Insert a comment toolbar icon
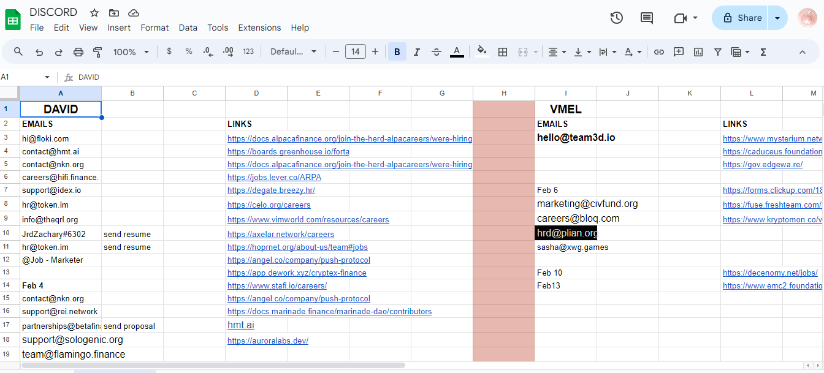This screenshot has height=373, width=824. coord(679,52)
